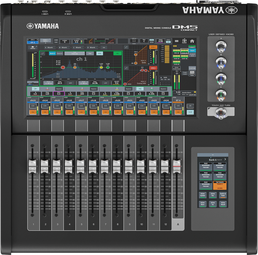This screenshot has height=255, width=258.
Task: Select the EQ Bank A tab
Action: tap(53, 53)
